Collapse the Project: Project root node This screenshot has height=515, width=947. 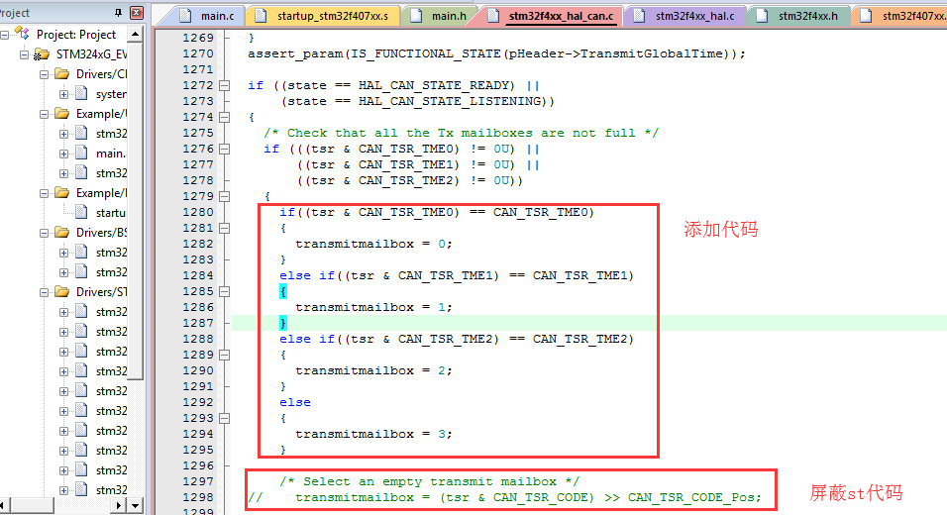pos(5,35)
